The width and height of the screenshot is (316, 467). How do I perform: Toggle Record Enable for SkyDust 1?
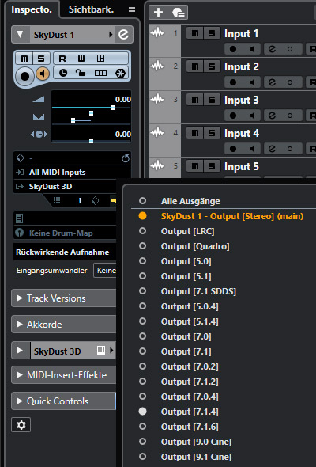[24, 76]
